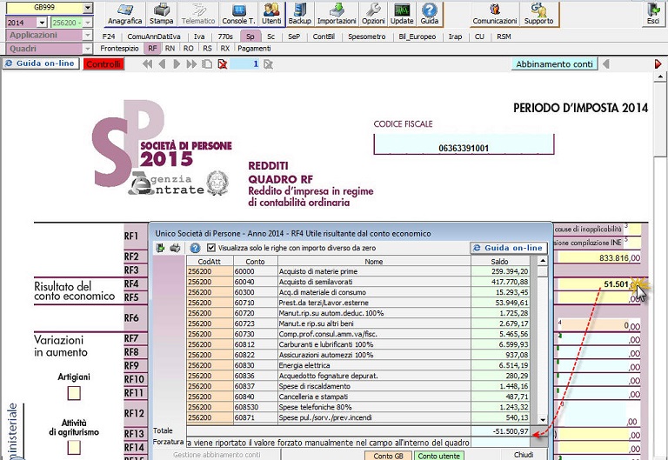This screenshot has height=460, width=668.
Task: Open the Opzioni wrench icon
Action: click(x=373, y=14)
